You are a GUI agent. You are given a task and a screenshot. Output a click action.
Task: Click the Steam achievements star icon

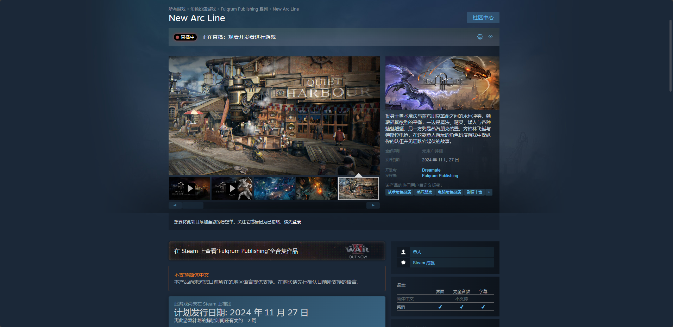[403, 263]
